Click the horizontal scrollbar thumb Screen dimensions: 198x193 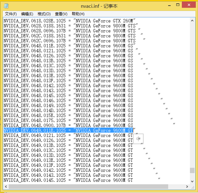point(88,186)
